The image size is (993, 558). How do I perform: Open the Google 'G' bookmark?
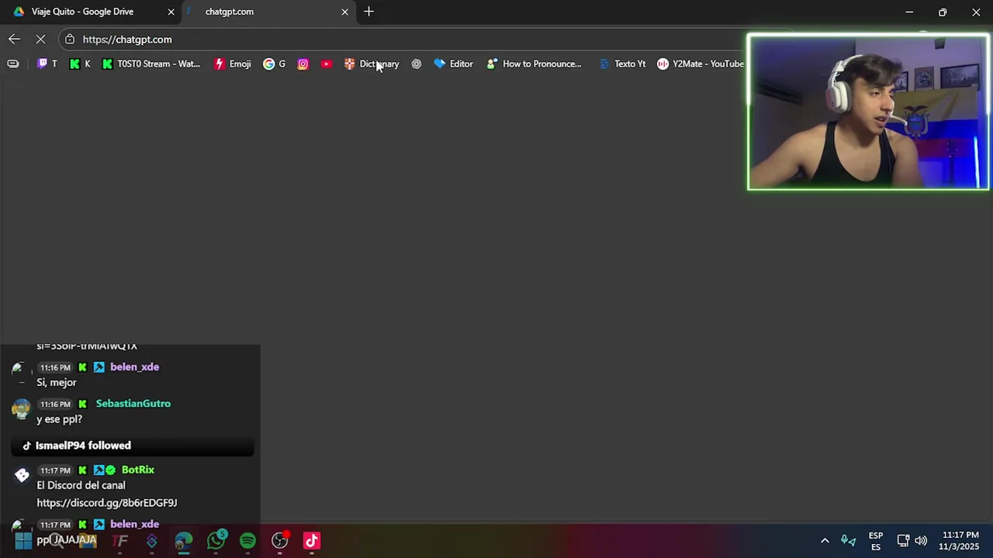[275, 64]
